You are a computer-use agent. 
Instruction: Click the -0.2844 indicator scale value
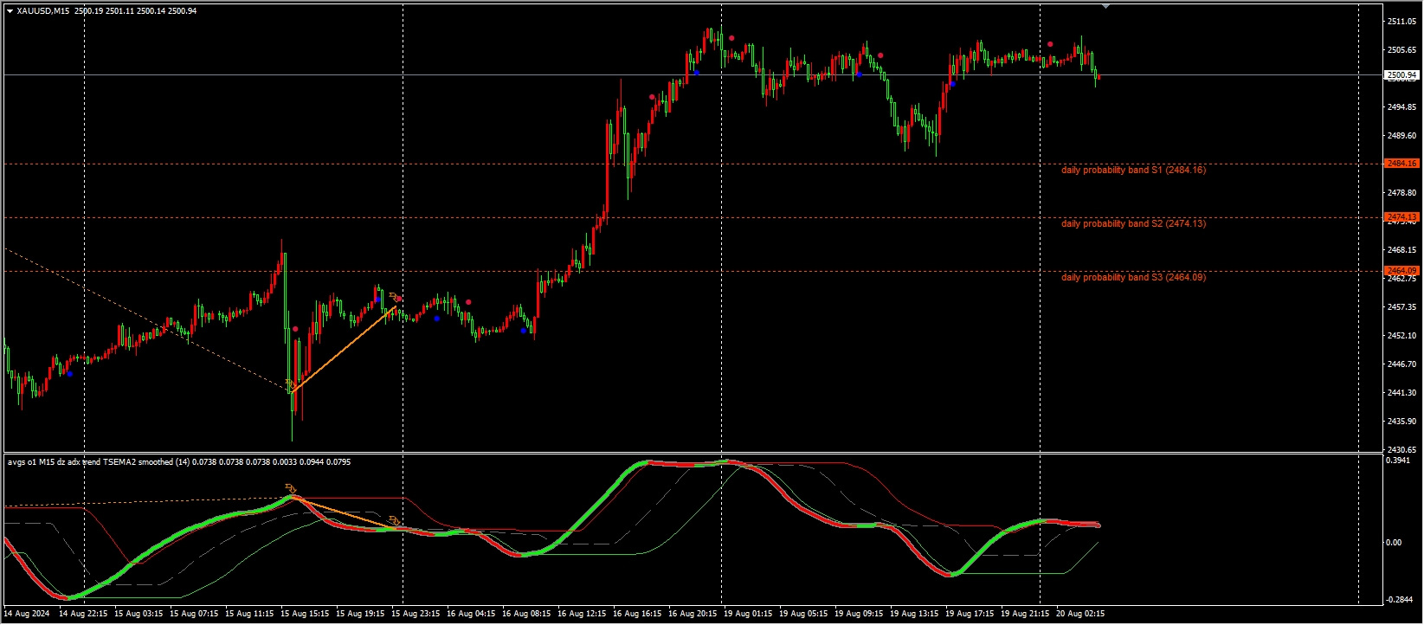click(x=1399, y=600)
